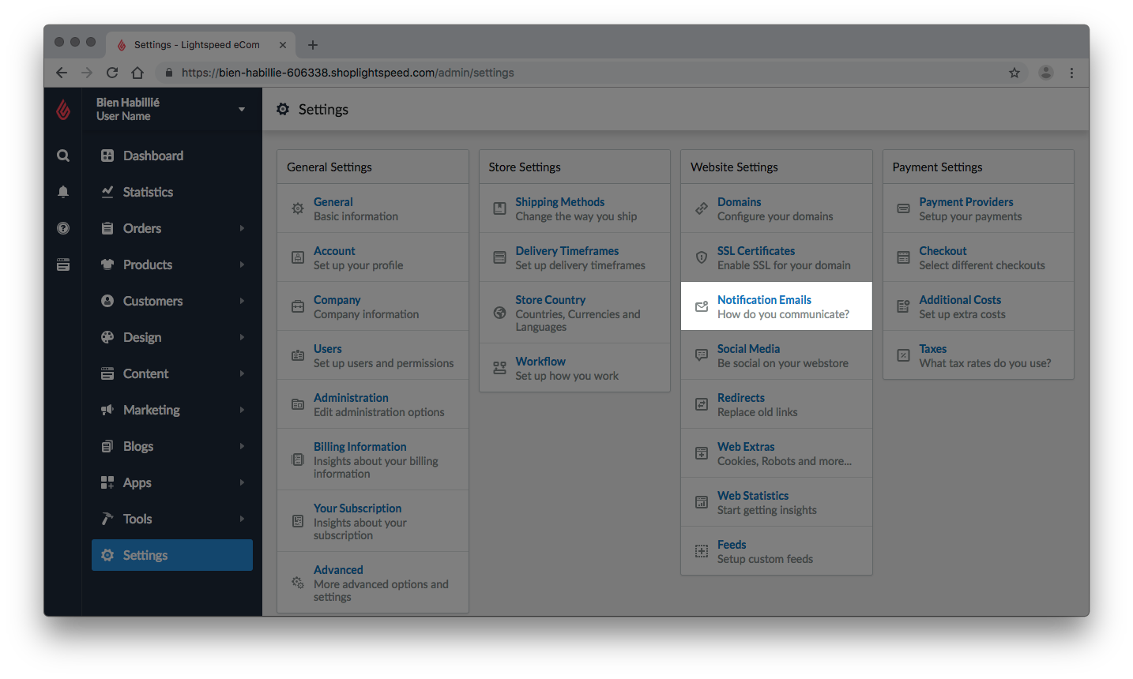Click the register icon in narrow sidebar

point(63,264)
